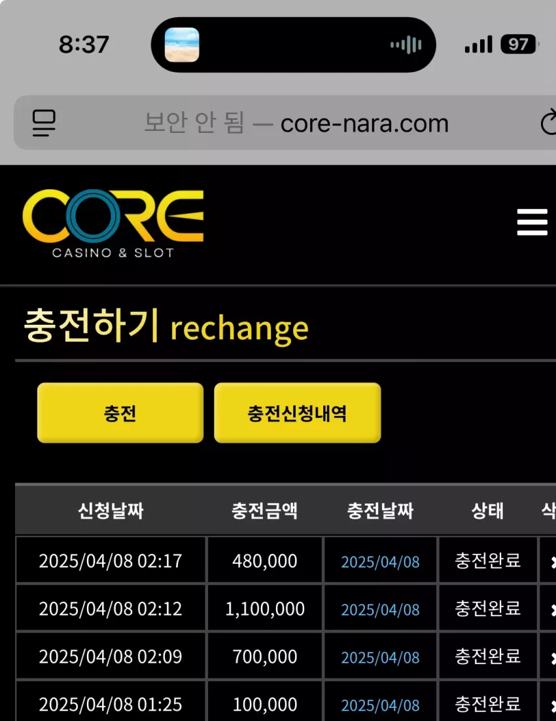
Task: Select the 상태 column header
Action: pos(487,510)
